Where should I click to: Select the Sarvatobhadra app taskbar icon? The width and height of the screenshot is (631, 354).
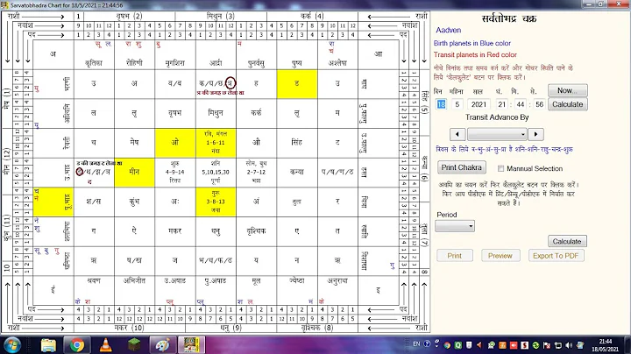click(192, 345)
